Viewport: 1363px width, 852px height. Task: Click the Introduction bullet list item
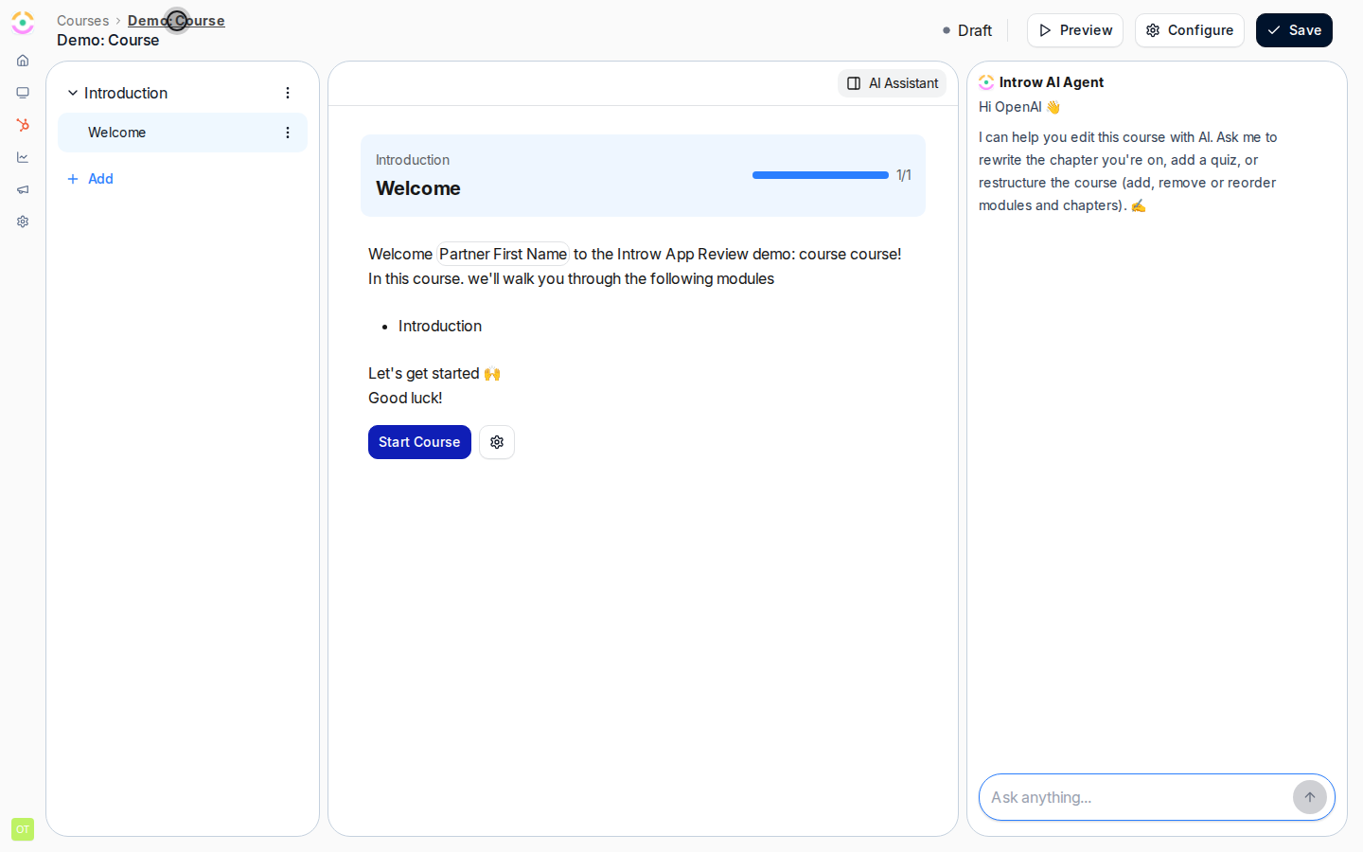point(440,326)
